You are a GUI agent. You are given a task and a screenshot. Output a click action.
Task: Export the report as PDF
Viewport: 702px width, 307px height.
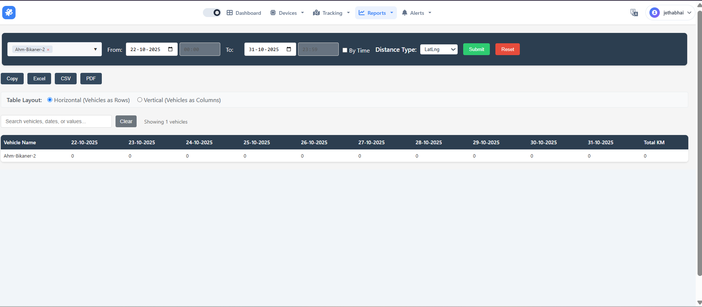pos(91,78)
